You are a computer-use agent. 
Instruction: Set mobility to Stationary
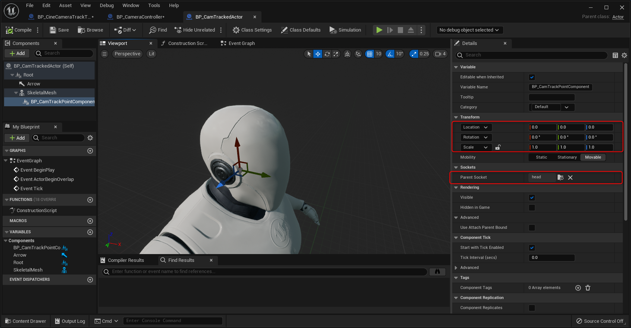(x=567, y=157)
